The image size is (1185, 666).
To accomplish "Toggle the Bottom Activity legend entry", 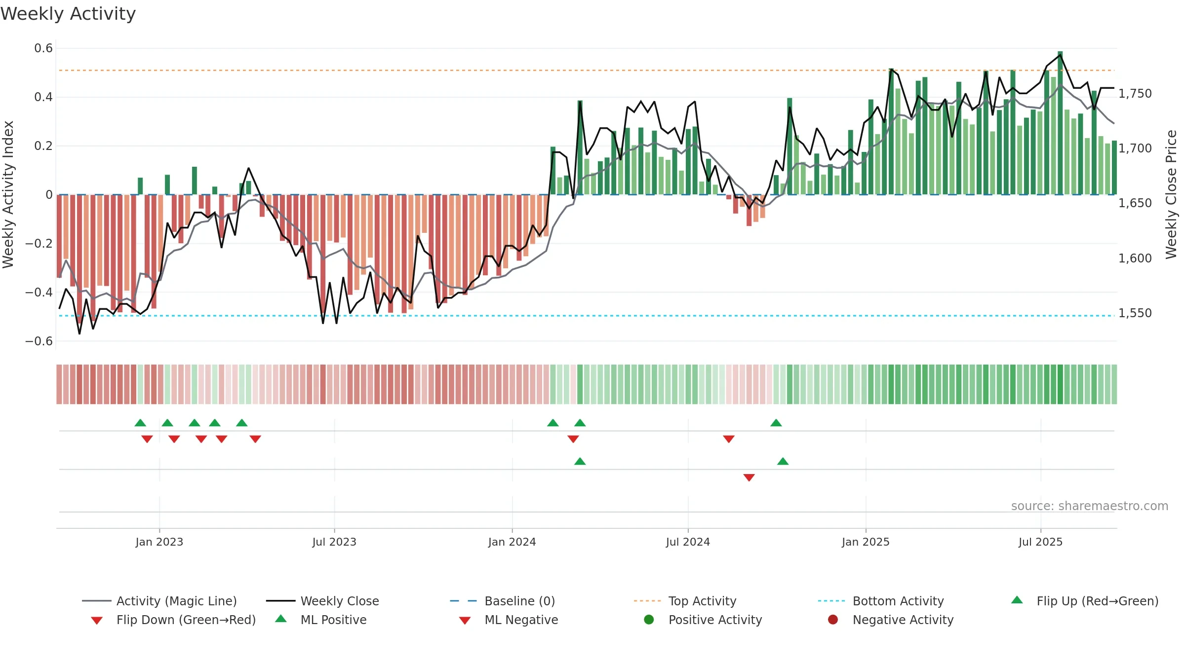I will click(881, 601).
